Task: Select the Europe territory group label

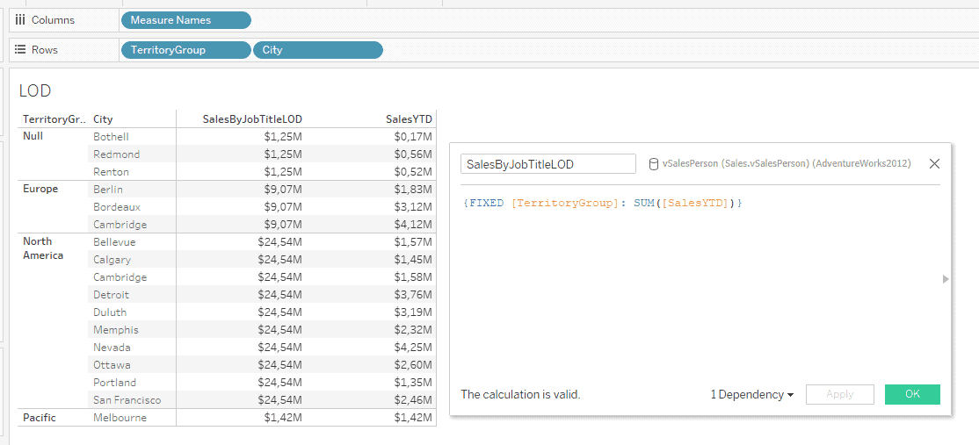Action: [40, 189]
